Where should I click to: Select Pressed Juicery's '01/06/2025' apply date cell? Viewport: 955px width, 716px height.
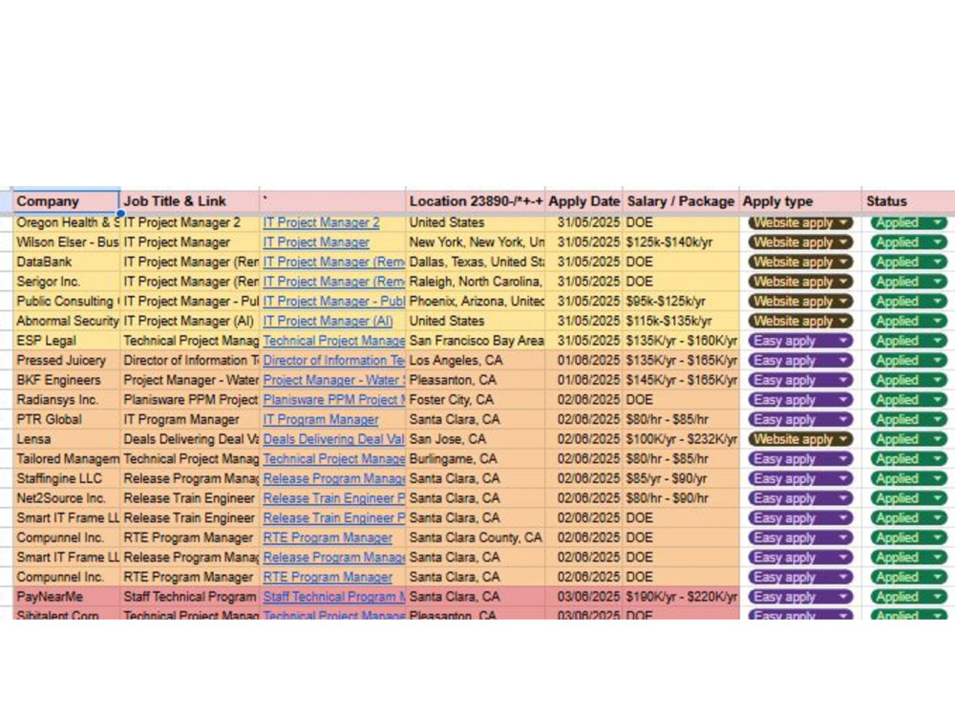point(584,361)
